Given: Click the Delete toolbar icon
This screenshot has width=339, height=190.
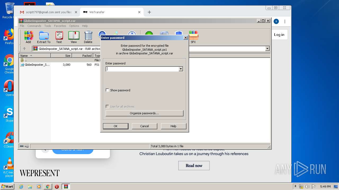Looking at the screenshot, I should tap(88, 37).
